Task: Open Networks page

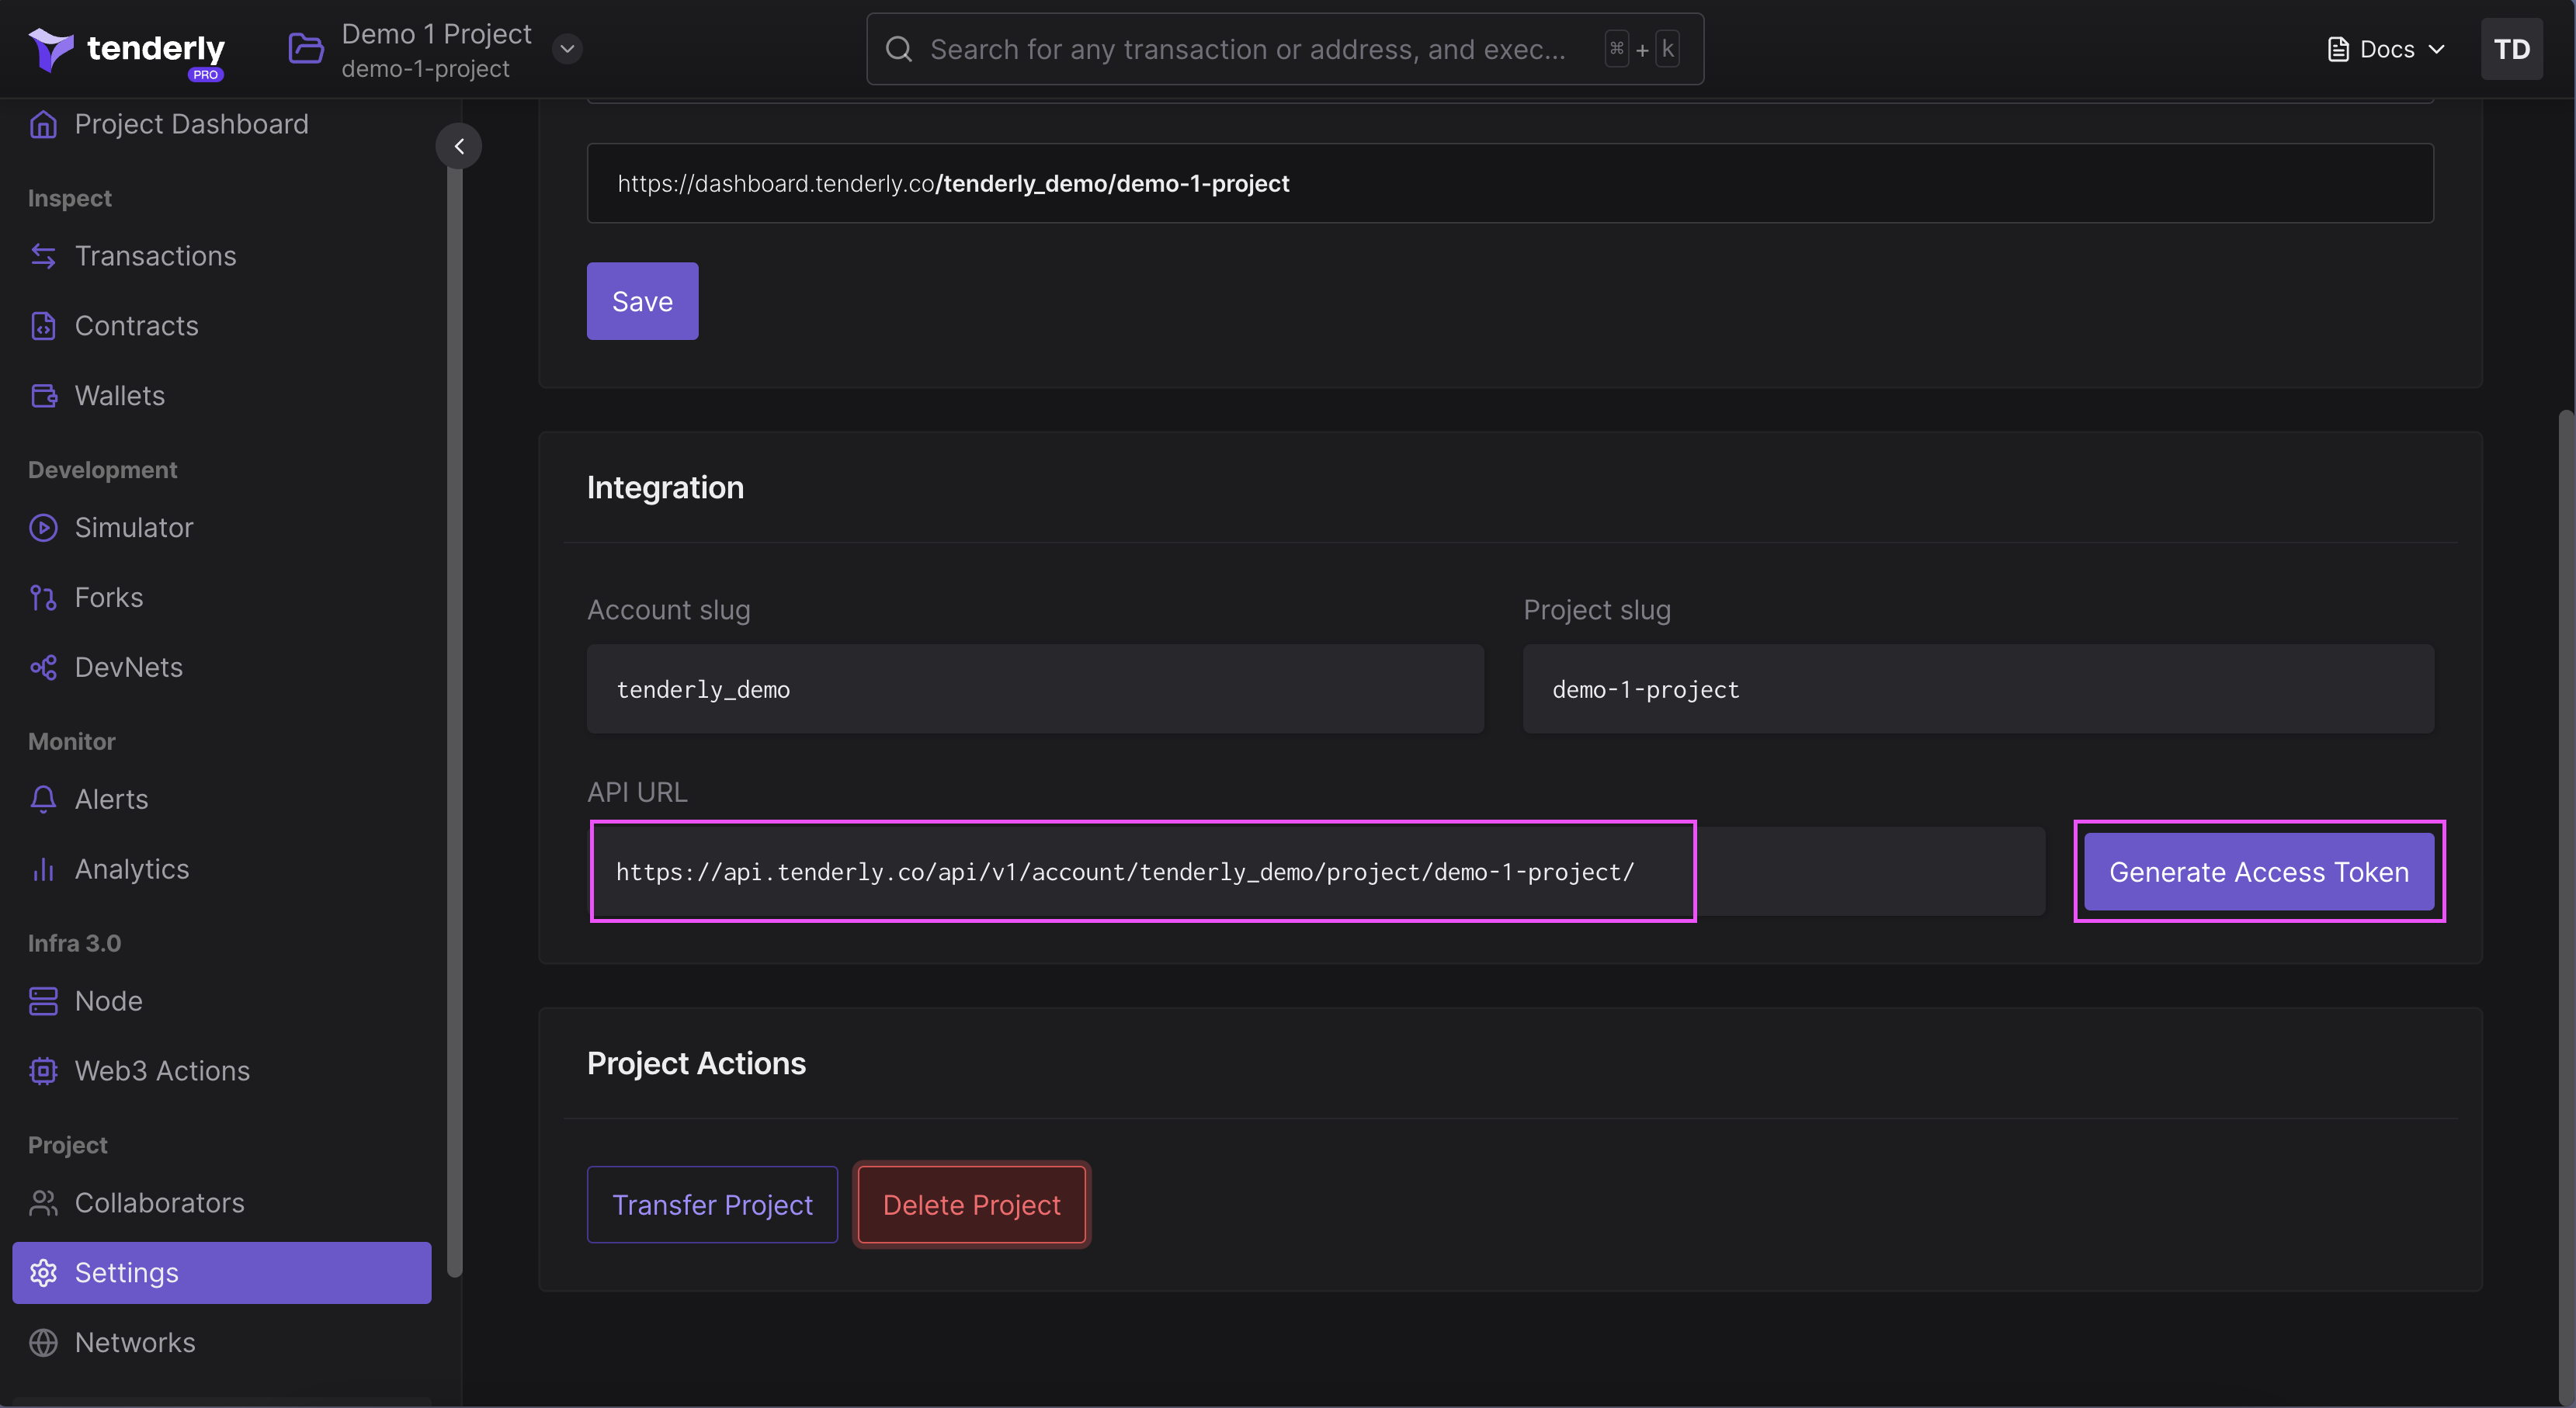Action: click(x=136, y=1343)
